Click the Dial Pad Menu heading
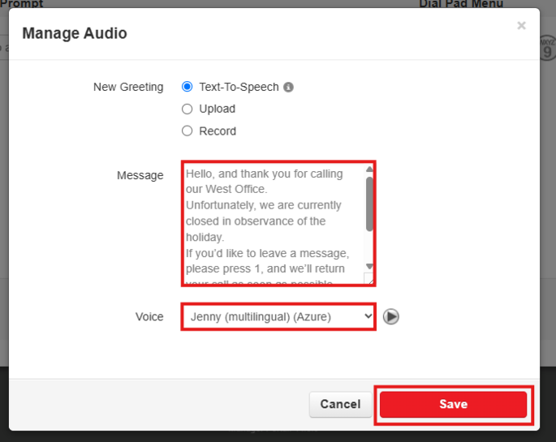The image size is (556, 442). (x=460, y=4)
